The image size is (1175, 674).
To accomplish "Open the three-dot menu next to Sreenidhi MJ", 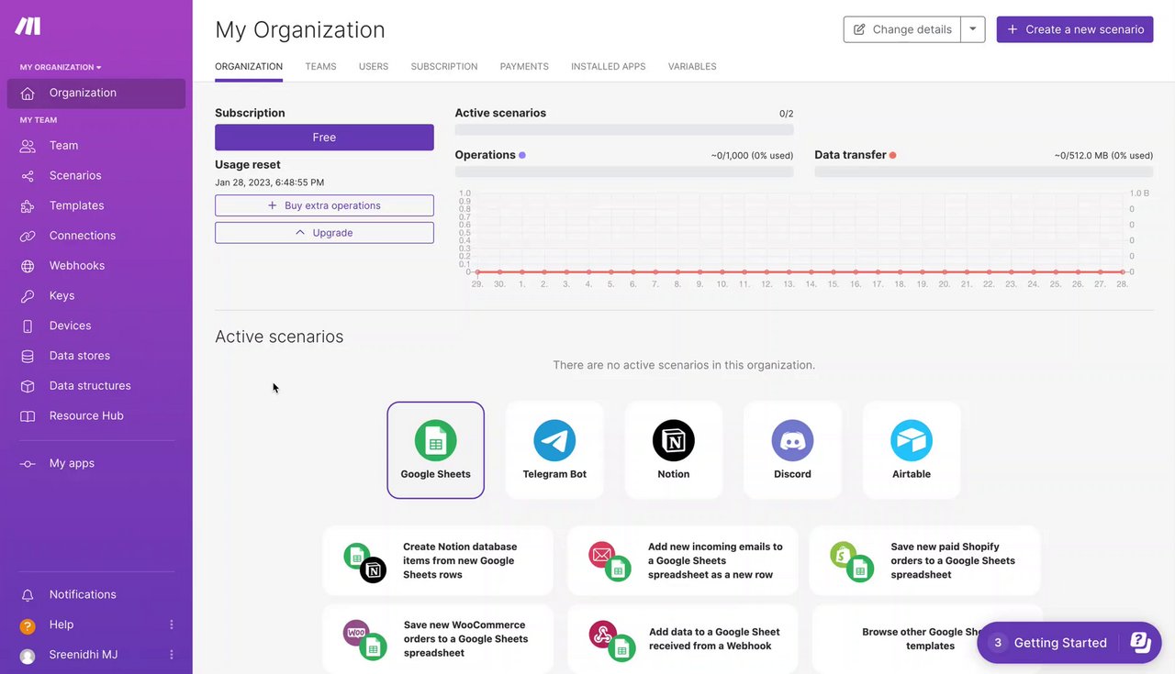I will (x=172, y=656).
